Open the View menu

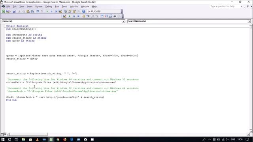pos(22,6)
